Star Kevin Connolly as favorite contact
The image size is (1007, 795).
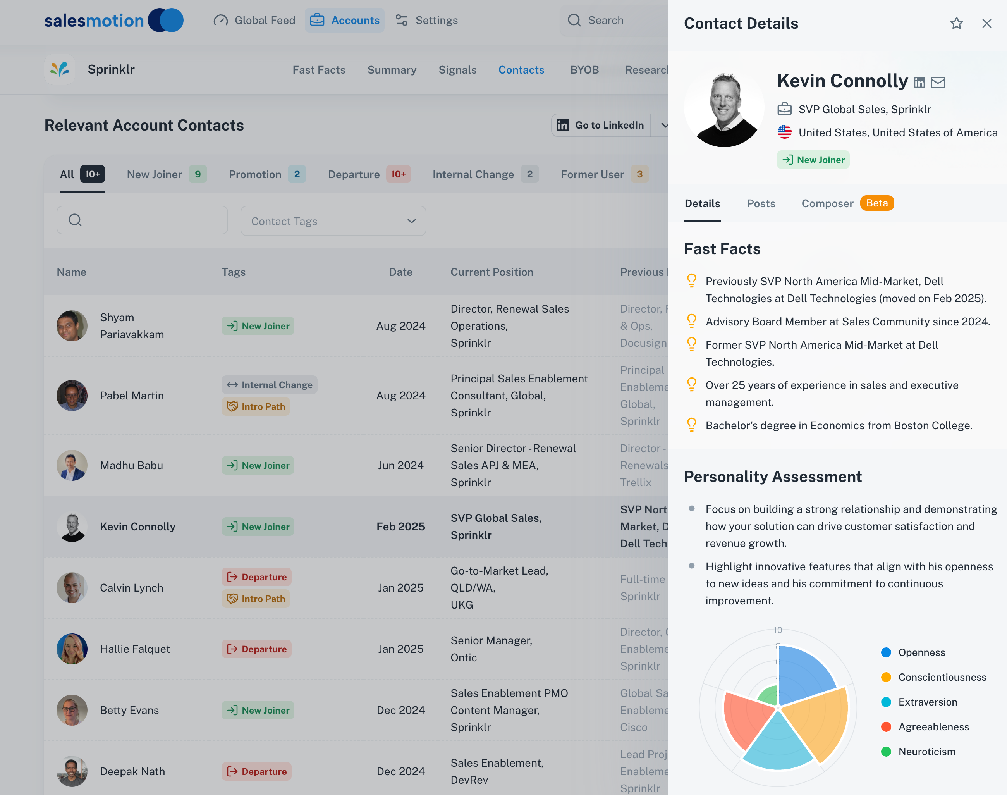tap(956, 23)
